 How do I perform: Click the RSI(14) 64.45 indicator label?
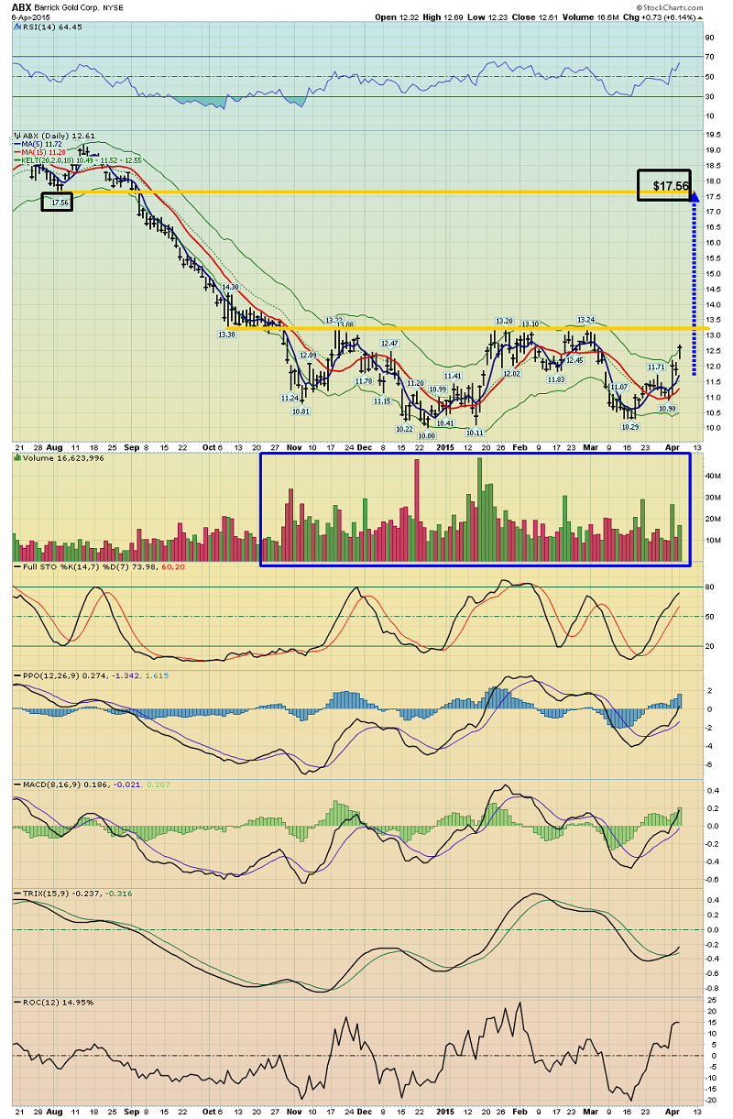click(x=45, y=27)
